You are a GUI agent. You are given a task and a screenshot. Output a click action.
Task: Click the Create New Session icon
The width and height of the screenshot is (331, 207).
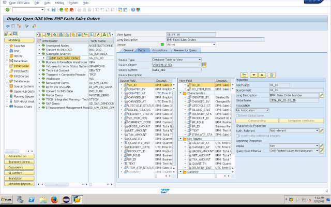coord(120,10)
